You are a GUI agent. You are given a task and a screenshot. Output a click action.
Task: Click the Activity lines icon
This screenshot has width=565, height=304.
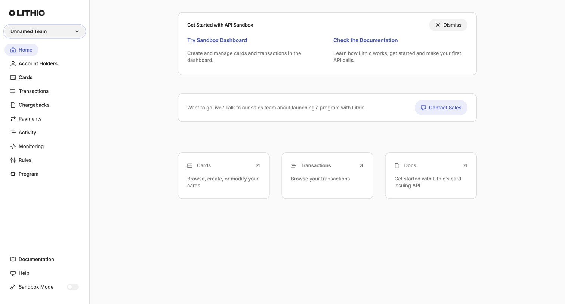point(13,133)
